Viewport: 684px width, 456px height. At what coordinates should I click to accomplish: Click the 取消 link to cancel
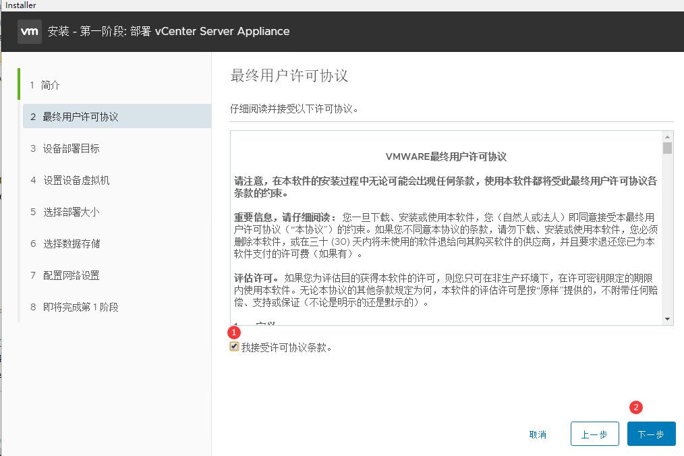point(538,434)
